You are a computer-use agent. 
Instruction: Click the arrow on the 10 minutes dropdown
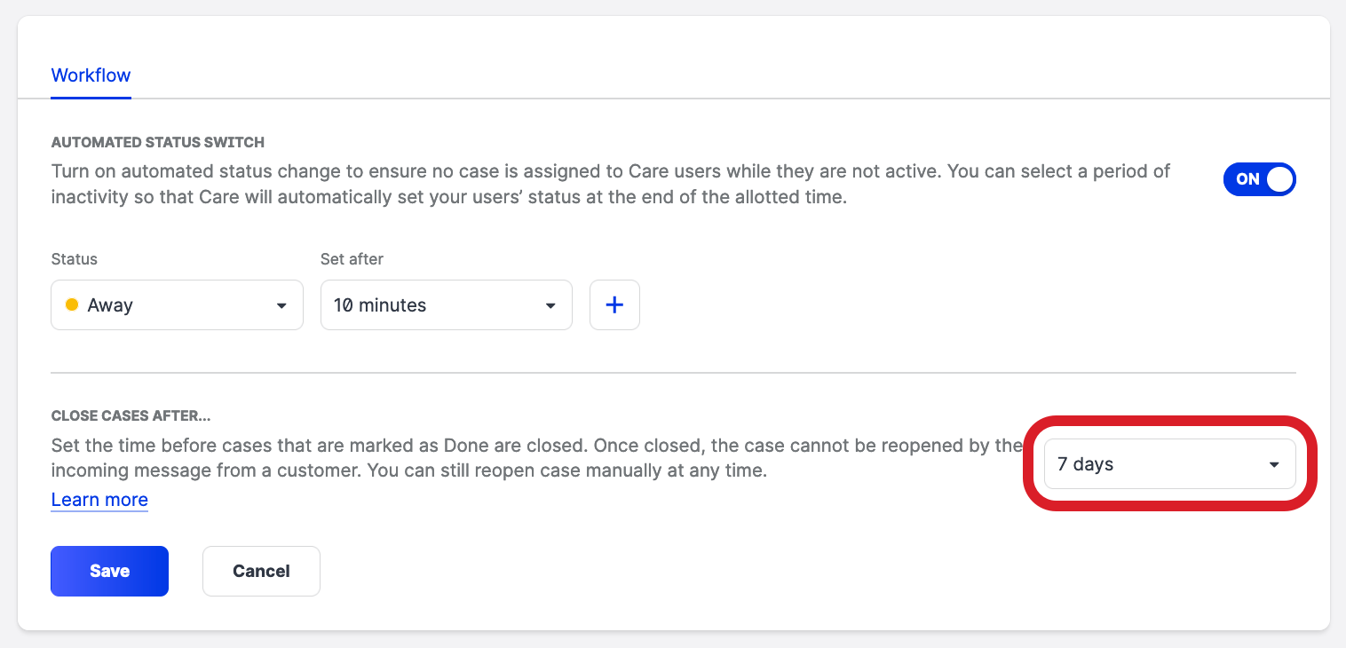coord(550,305)
